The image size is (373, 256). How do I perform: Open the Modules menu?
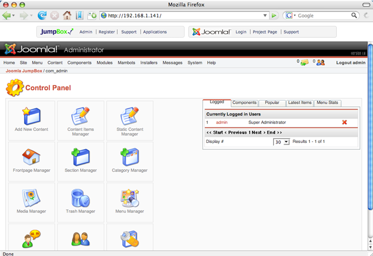pos(104,63)
